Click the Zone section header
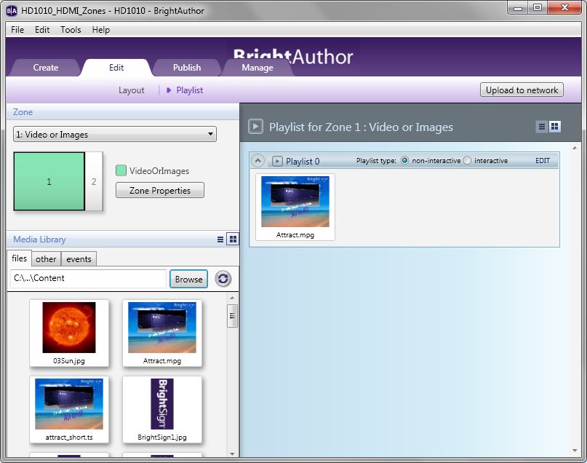The image size is (587, 463). [x=122, y=112]
